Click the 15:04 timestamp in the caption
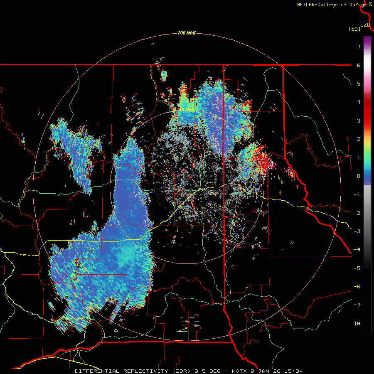 295,371
